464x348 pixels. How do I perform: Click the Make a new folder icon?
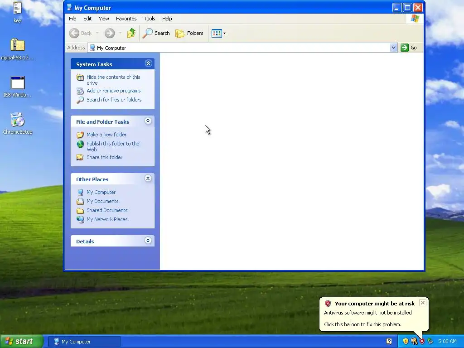[80, 135]
